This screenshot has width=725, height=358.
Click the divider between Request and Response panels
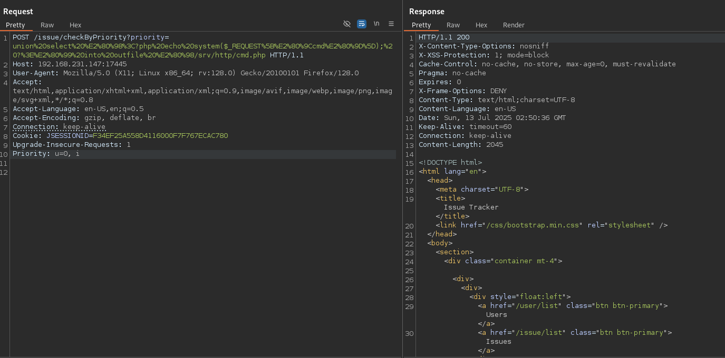tap(403, 179)
